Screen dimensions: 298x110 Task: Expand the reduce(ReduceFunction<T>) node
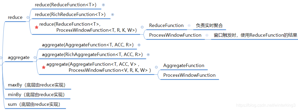tap(103, 5)
